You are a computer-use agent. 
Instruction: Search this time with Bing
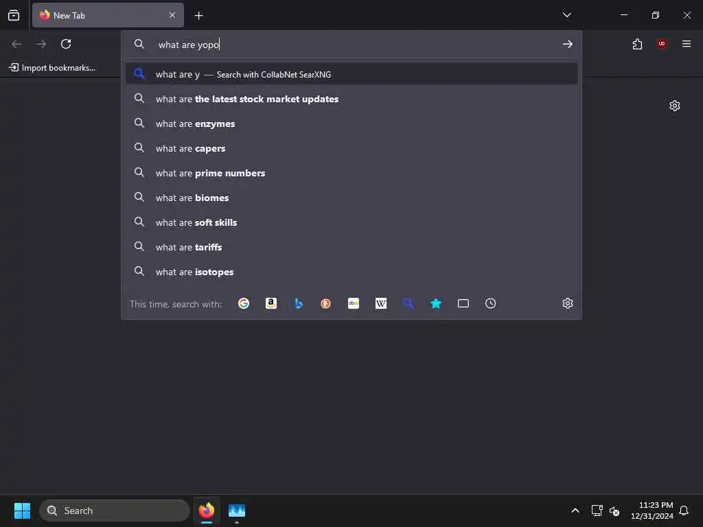(299, 303)
